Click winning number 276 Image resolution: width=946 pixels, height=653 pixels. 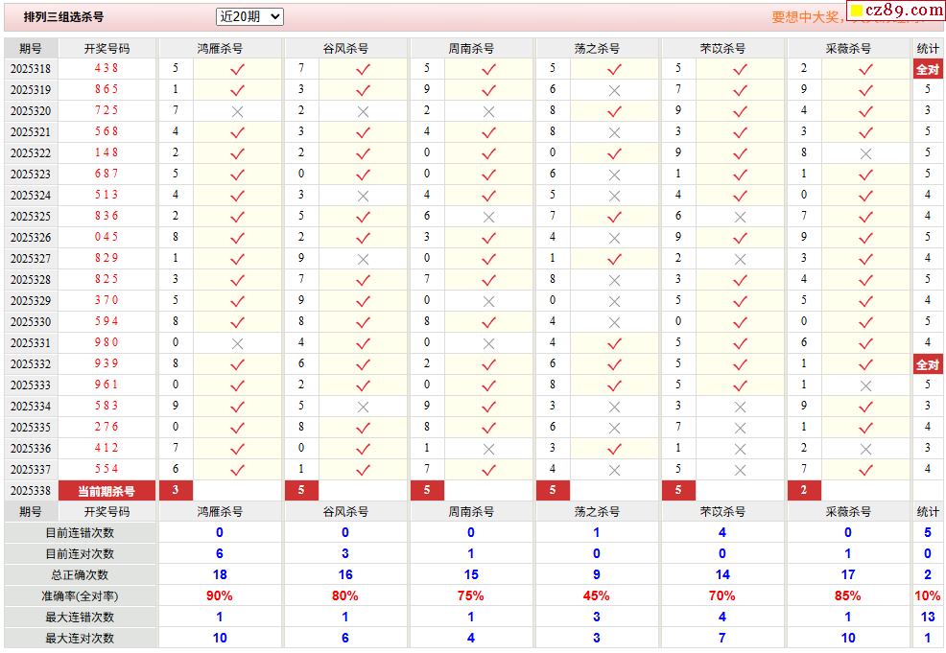click(106, 427)
